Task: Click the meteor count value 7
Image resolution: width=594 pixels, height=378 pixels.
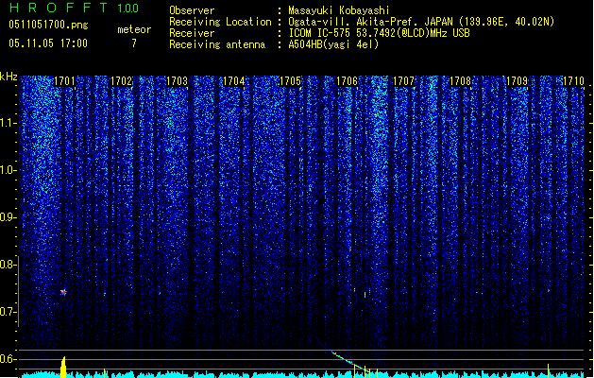Action: tap(134, 43)
